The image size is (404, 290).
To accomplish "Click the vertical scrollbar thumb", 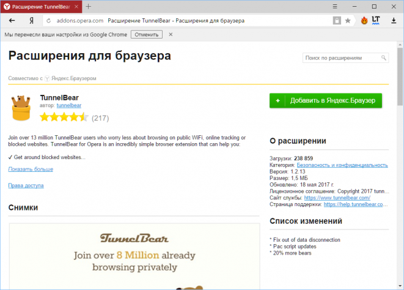I will pos(400,76).
